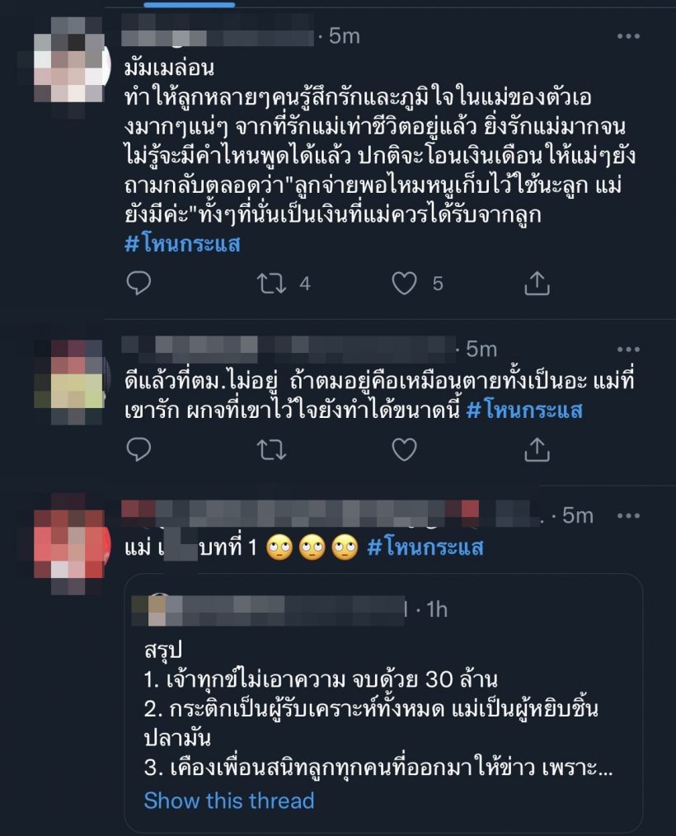Reply to the second tweet starting ดีแล้วที่ตม.

click(138, 449)
